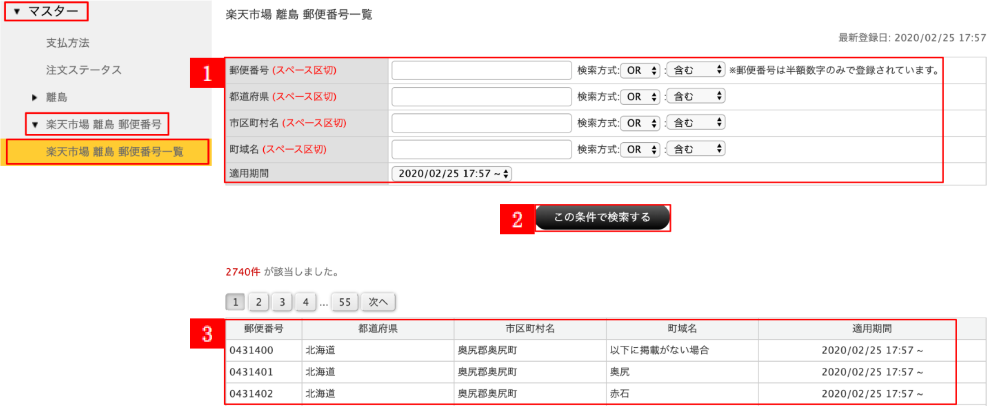Click 最新登録日 timestamp text
This screenshot has height=408, width=988.
[912, 38]
